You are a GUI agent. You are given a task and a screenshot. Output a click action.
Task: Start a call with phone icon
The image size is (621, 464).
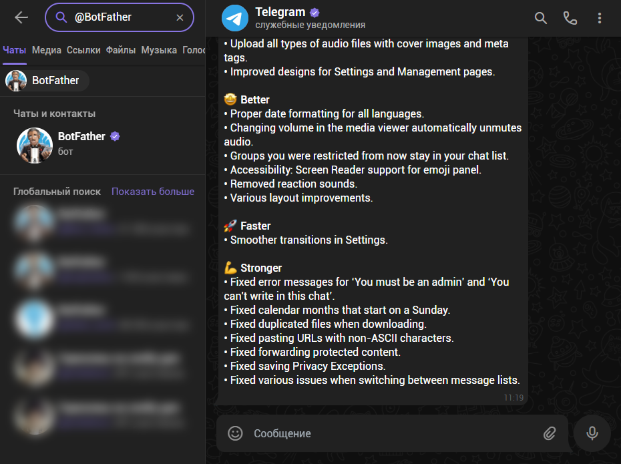point(570,18)
